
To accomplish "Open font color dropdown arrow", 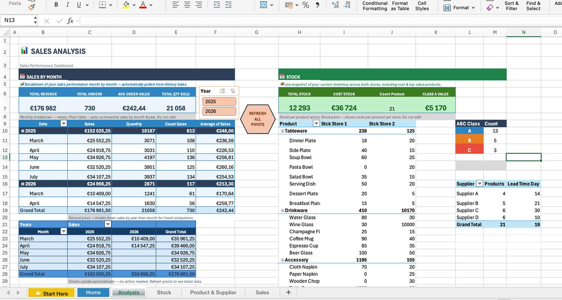I will click(151, 5).
